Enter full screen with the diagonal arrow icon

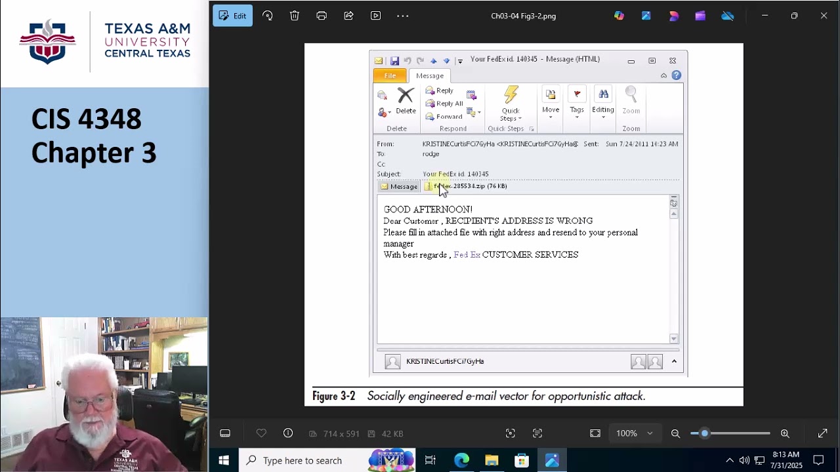pos(823,433)
